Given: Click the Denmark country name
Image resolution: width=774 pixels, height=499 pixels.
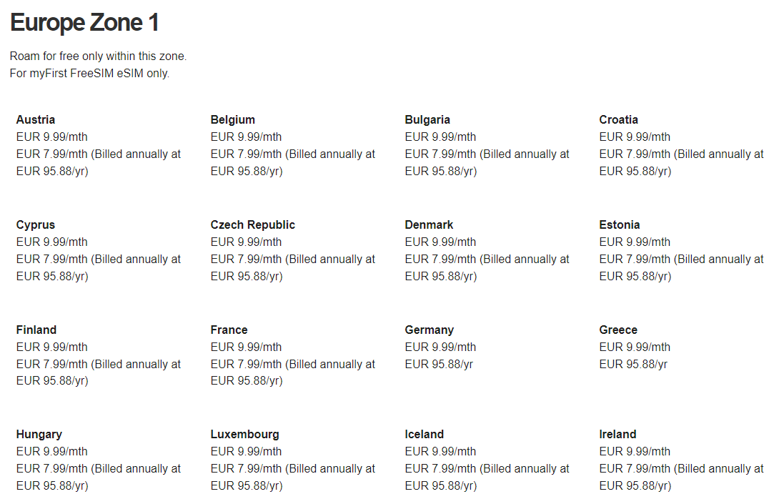Looking at the screenshot, I should 429,224.
